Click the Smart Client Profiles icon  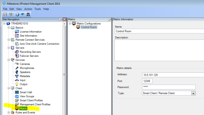(x=17, y=100)
